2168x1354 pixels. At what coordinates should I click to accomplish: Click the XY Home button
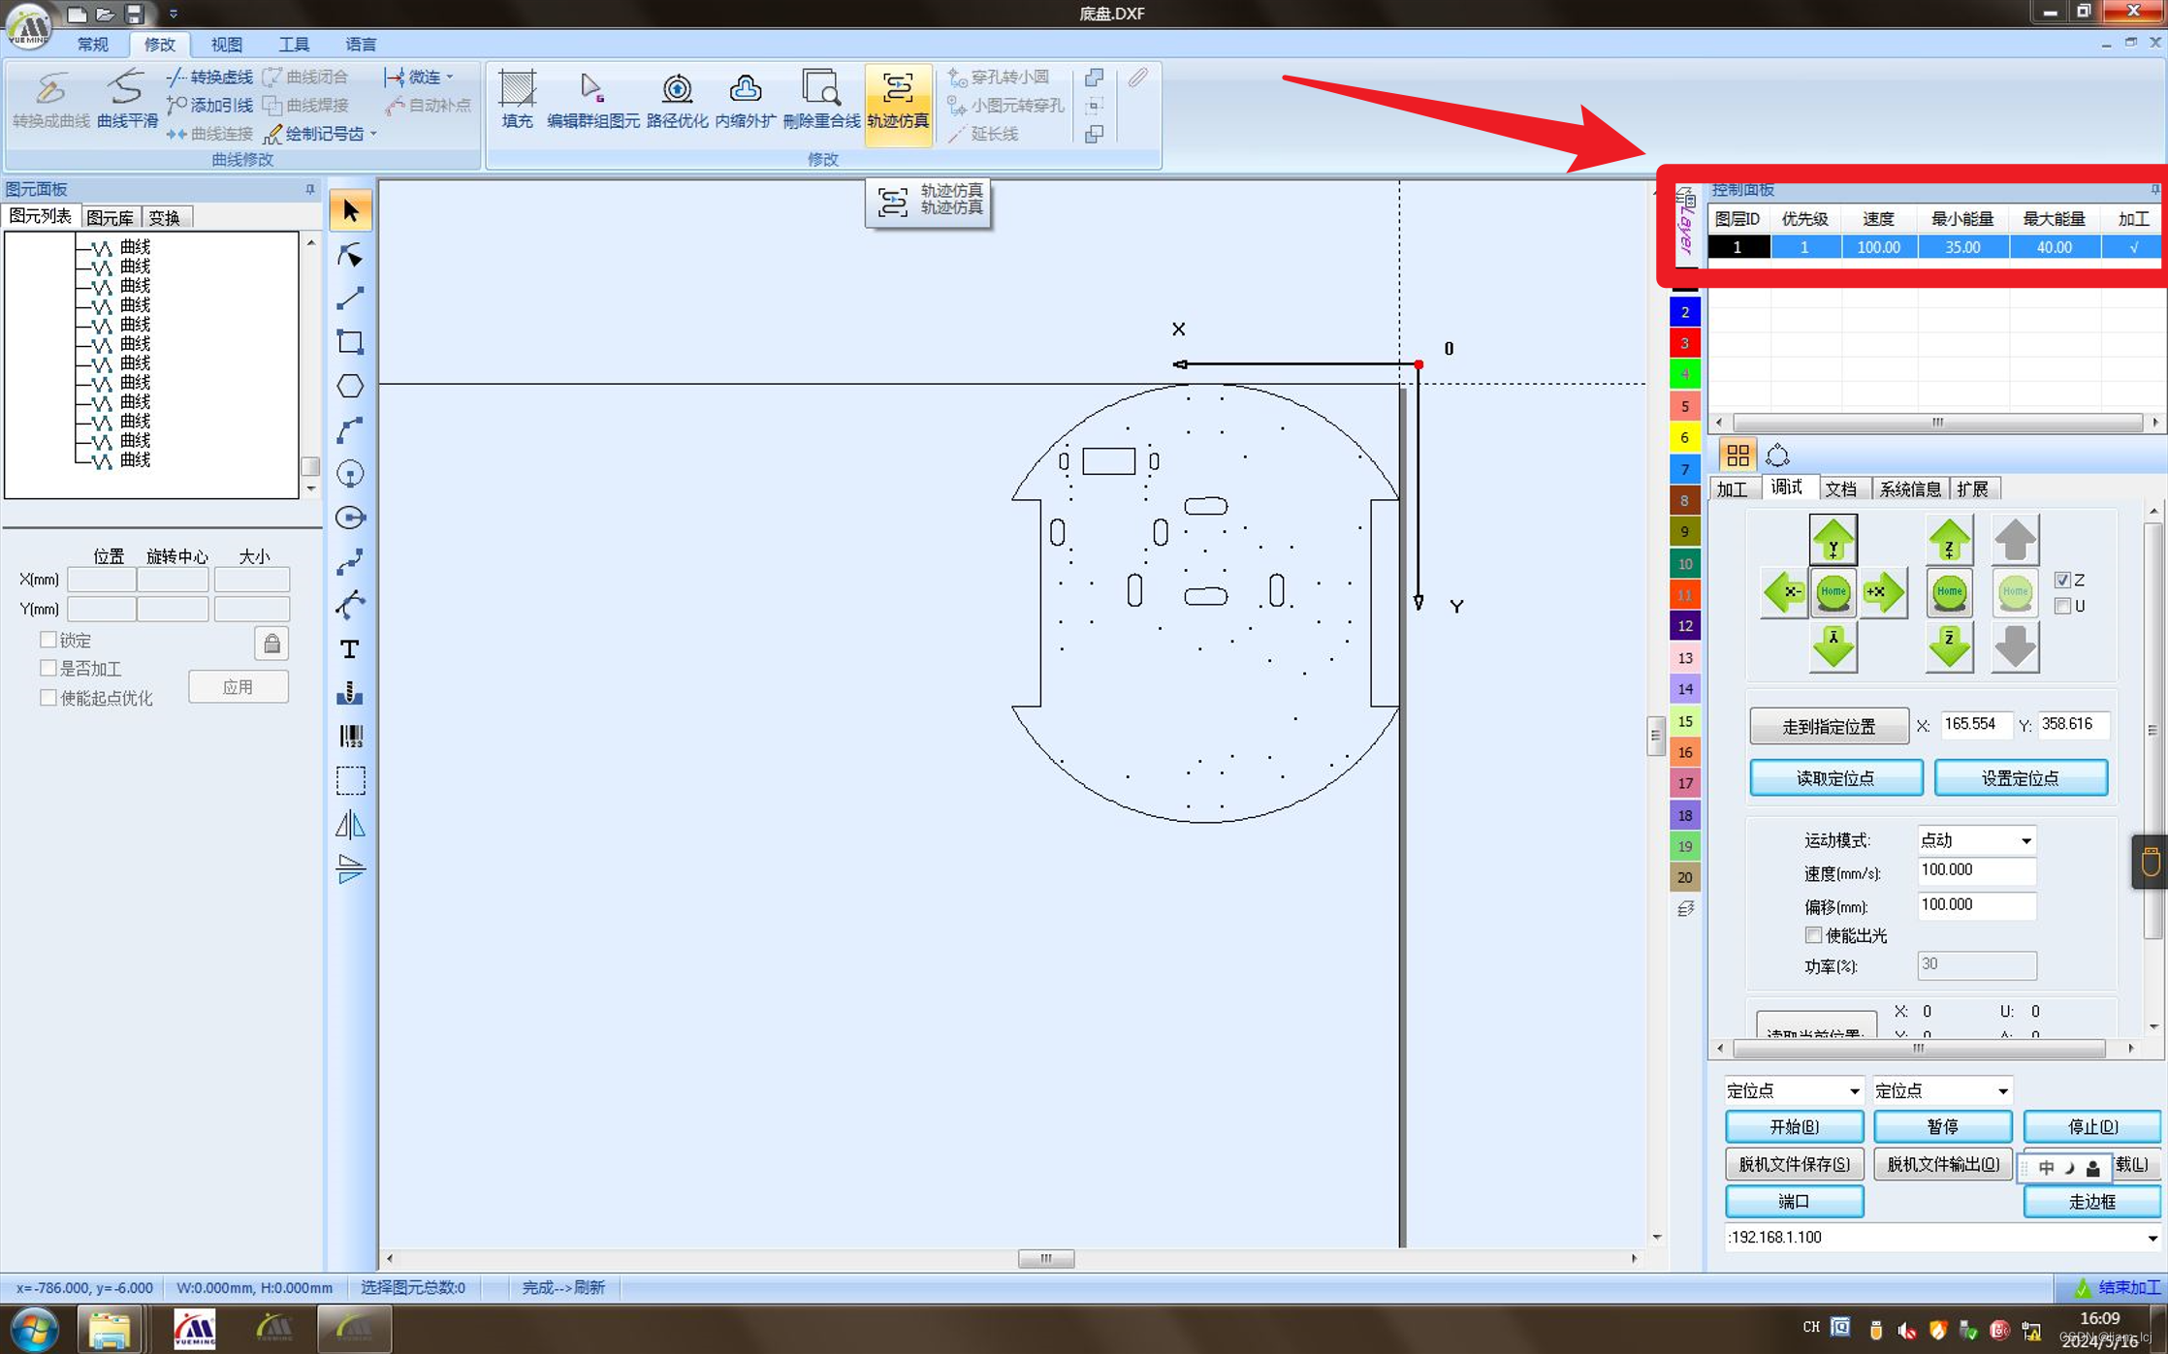click(1833, 592)
